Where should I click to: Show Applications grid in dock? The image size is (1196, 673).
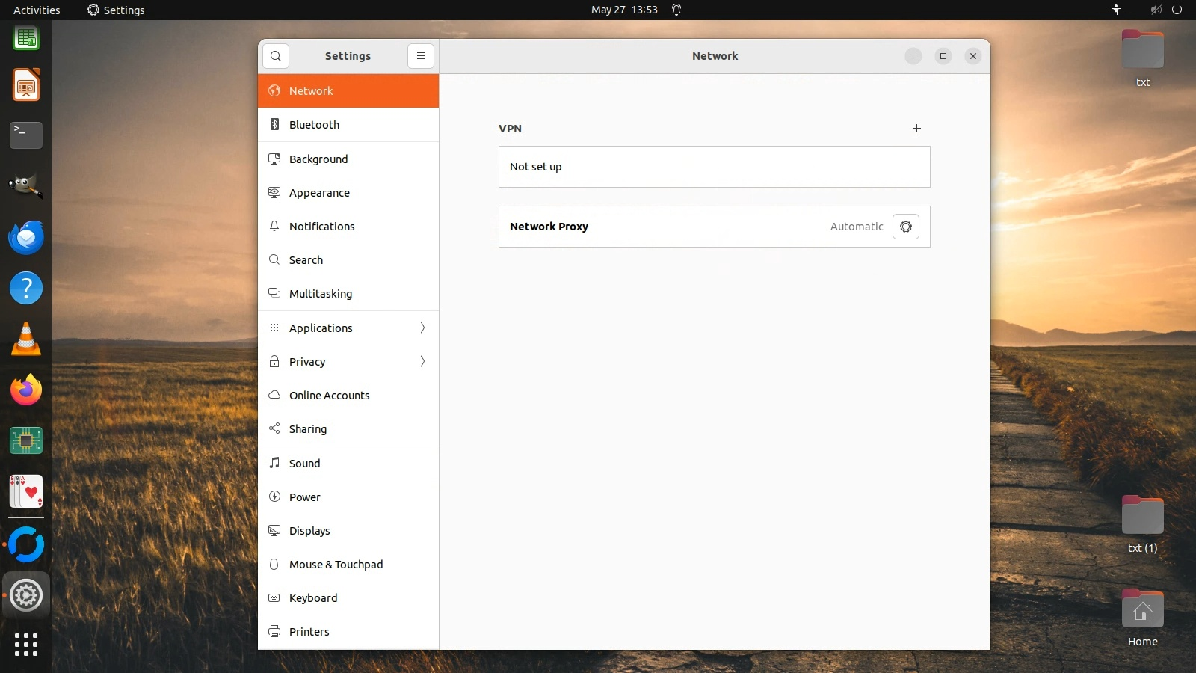pos(26,645)
